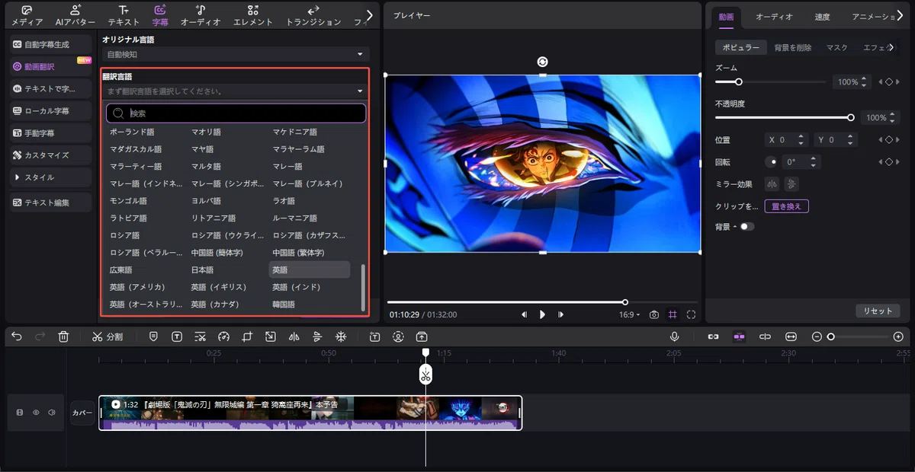This screenshot has width=915, height=472.
Task: Click the fullscreen icon at the player's bottom right
Action: 689,313
